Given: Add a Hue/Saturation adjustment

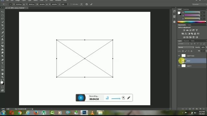Looking at the screenshot, I should (x=182, y=34).
